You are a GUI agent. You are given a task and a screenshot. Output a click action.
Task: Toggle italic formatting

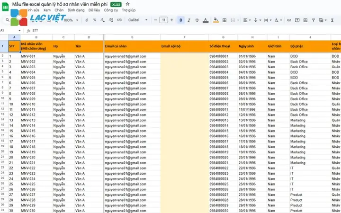[189, 20]
